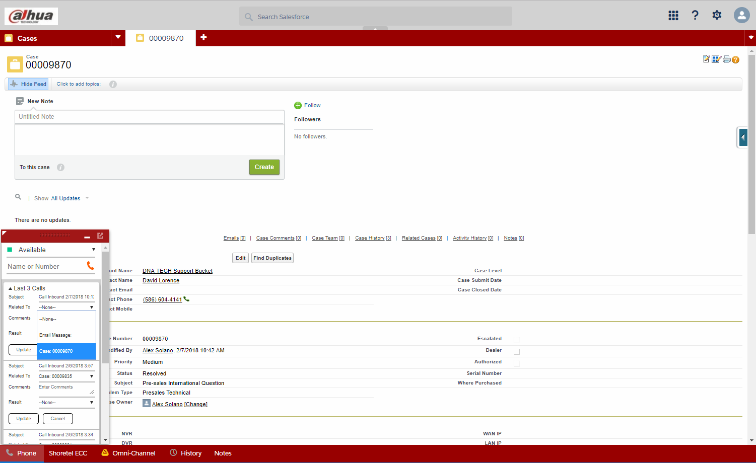The width and height of the screenshot is (756, 463).
Task: Open the Help question mark icon
Action: point(695,15)
